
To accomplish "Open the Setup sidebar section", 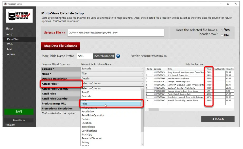I will pos(9,34).
